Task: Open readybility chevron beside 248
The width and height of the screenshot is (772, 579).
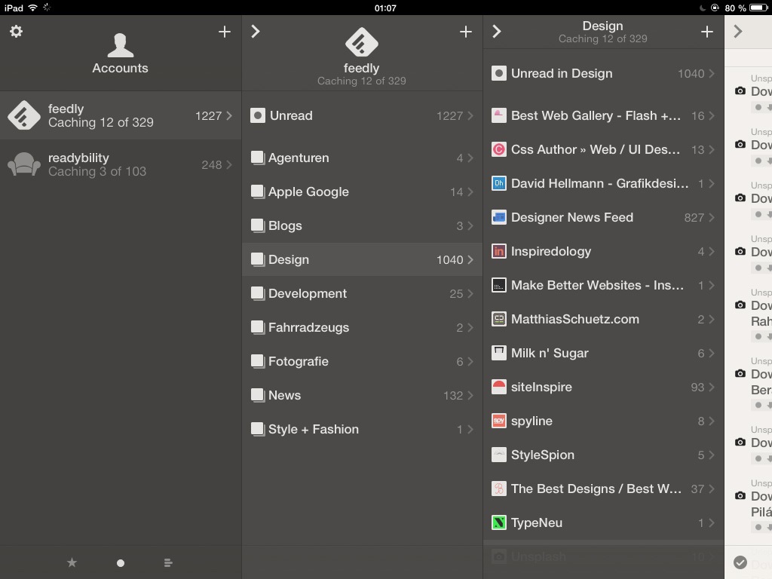Action: [229, 164]
